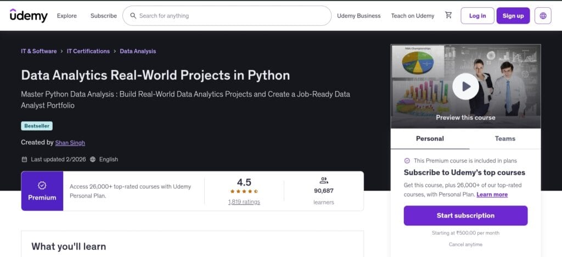Click the Last updated 2/2026 text
562x257 pixels.
[x=58, y=159]
